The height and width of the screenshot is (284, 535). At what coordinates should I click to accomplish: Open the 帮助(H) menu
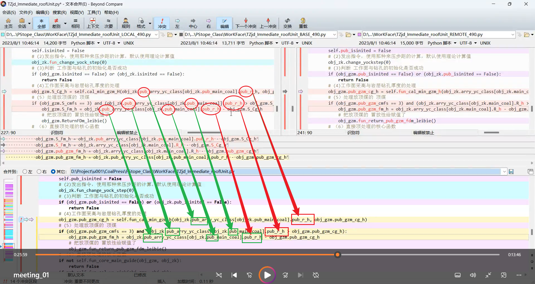pyautogui.click(x=111, y=12)
